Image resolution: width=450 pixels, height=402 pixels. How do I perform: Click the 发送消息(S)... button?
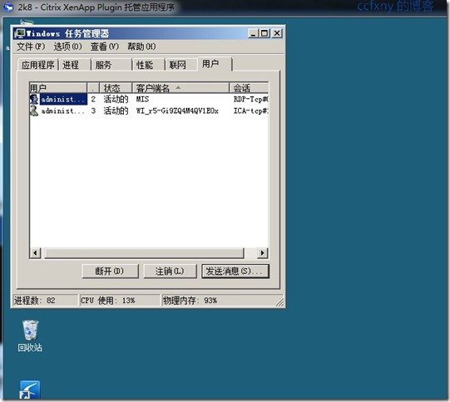[x=235, y=271]
